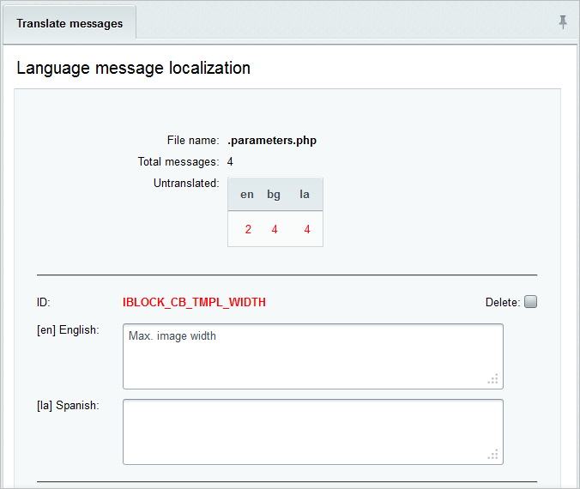
Task: Click the IBLOCK_CB_TMPL_WIDTH message ID
Action: point(194,302)
